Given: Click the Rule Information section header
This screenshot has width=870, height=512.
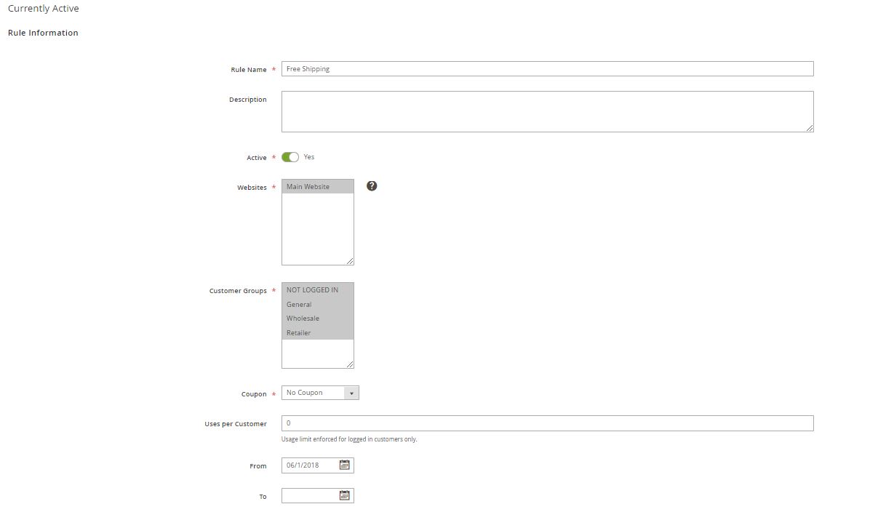Looking at the screenshot, I should 43,32.
